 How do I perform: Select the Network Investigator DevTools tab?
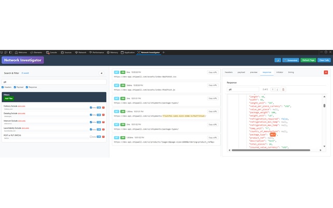(148, 53)
